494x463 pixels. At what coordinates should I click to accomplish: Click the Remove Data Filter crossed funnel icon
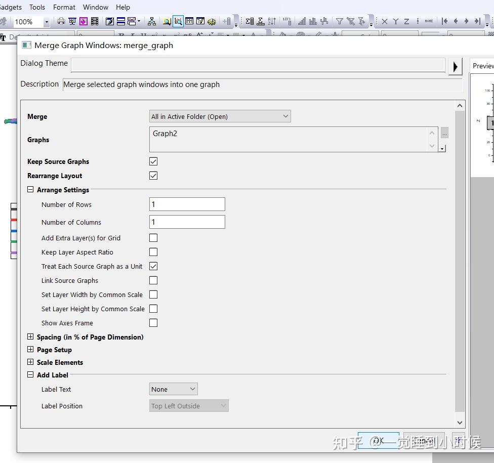point(351,21)
